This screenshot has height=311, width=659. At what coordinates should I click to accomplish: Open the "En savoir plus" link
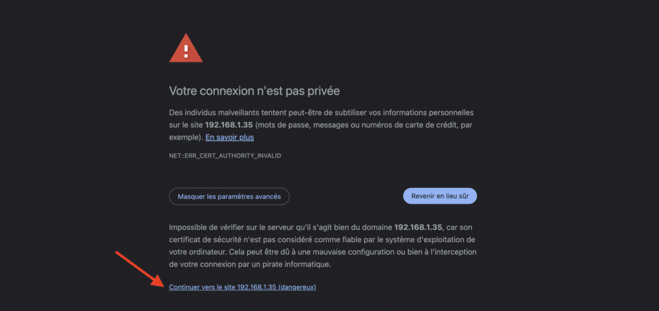point(230,137)
